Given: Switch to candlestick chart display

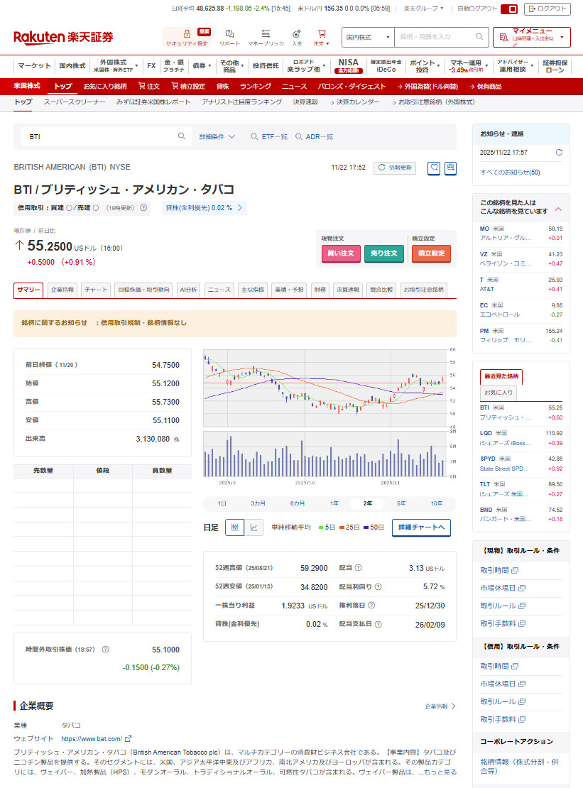Looking at the screenshot, I should 234,527.
